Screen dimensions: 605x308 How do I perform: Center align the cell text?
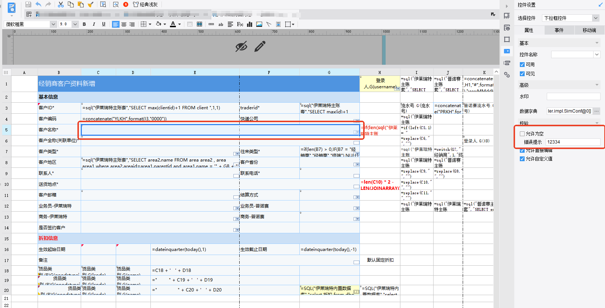tap(124, 24)
